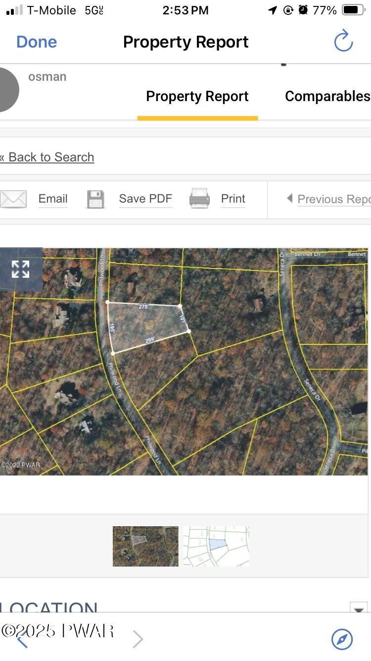Viewport: 371px width, 661px height.
Task: Click the Email envelope icon
Action: point(13,199)
